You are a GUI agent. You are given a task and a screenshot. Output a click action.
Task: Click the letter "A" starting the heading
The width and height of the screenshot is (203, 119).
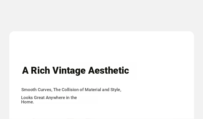coord(25,71)
